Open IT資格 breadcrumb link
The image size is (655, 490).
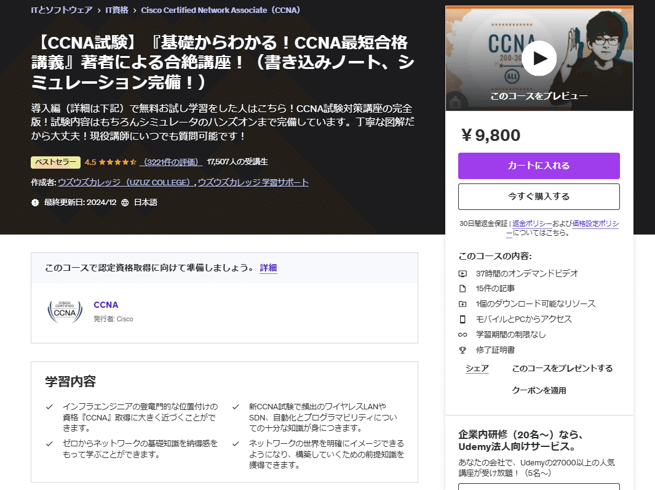pyautogui.click(x=116, y=10)
